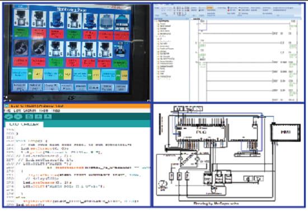The width and height of the screenshot is (308, 211).
Task: Open the Sketch menu in Arduino IDE
Action: click(x=30, y=111)
